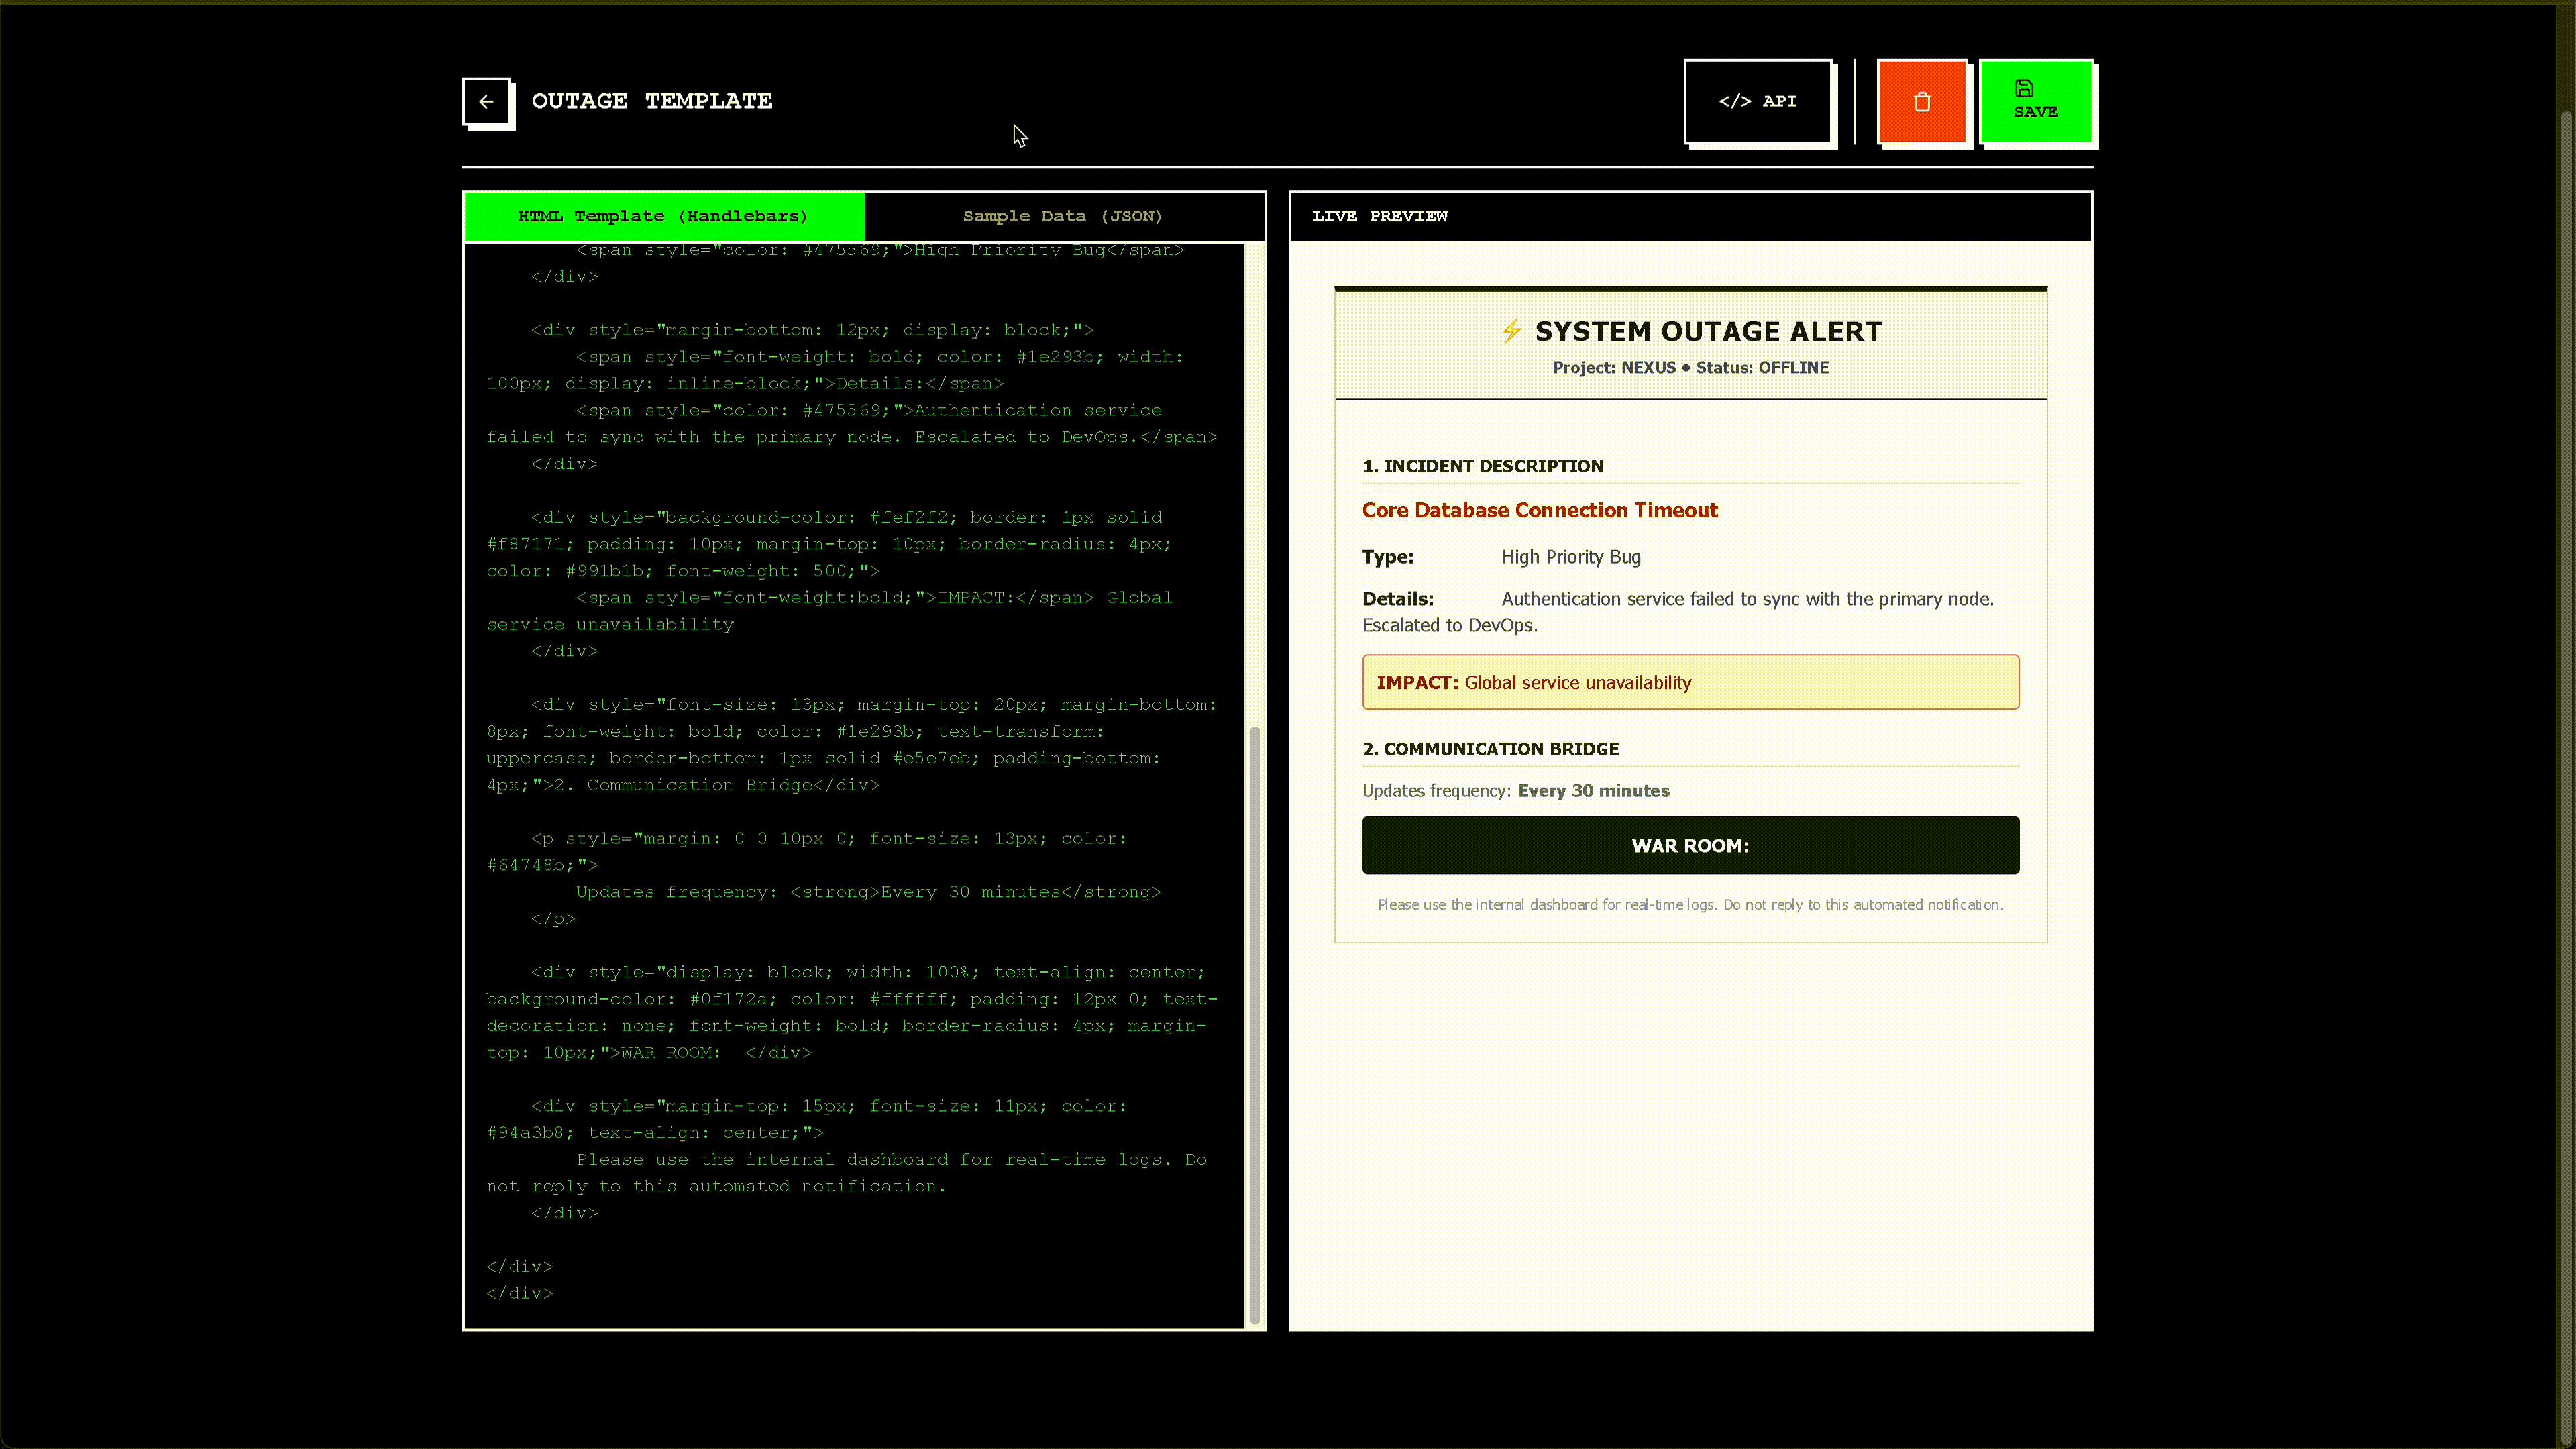Click the red delete button in the toolbar
2576x1449 pixels.
click(x=1922, y=102)
